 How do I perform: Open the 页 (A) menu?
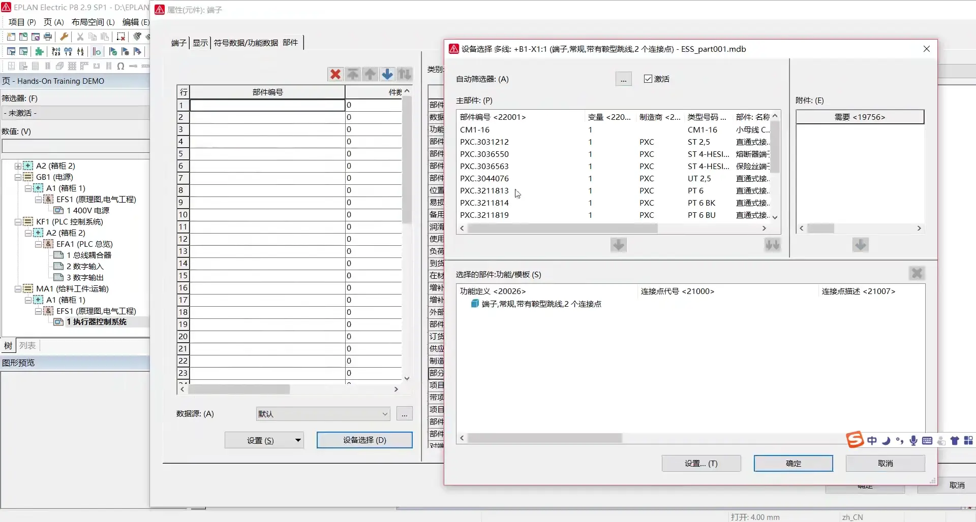(x=53, y=22)
